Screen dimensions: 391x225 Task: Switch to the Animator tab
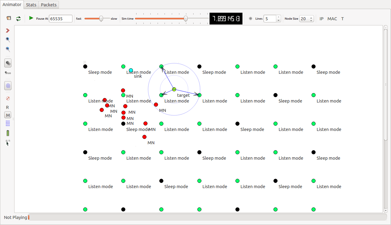[x=12, y=5]
